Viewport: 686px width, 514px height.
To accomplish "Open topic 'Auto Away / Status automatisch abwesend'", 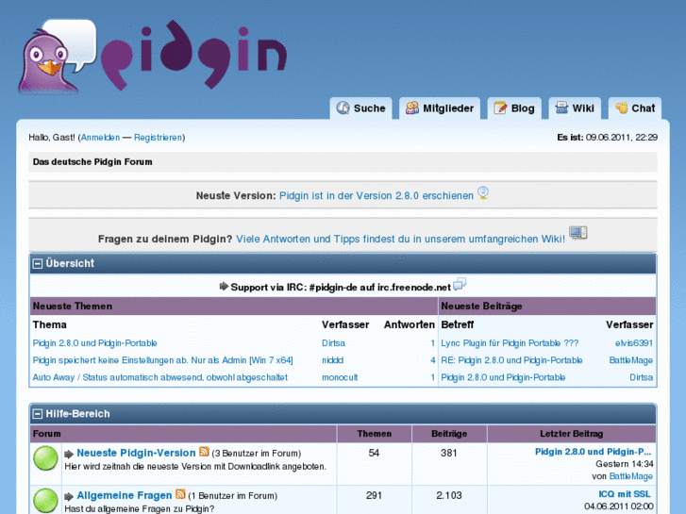I will click(x=160, y=377).
